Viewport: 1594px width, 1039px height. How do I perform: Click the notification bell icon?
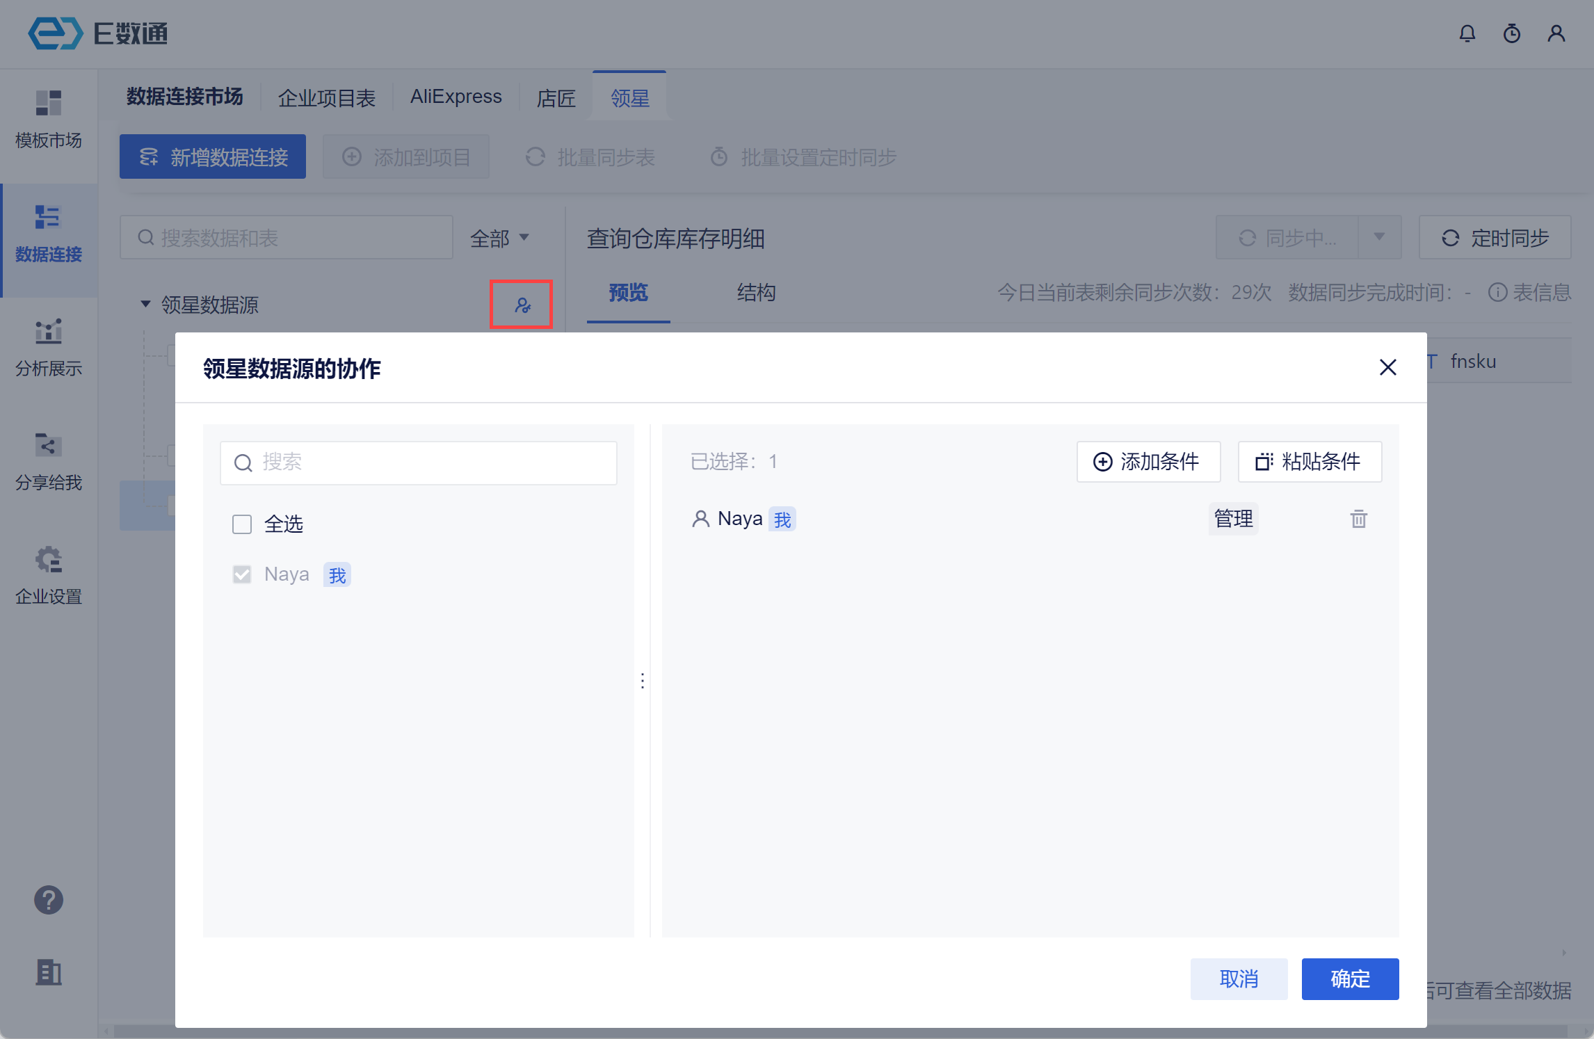point(1467,33)
